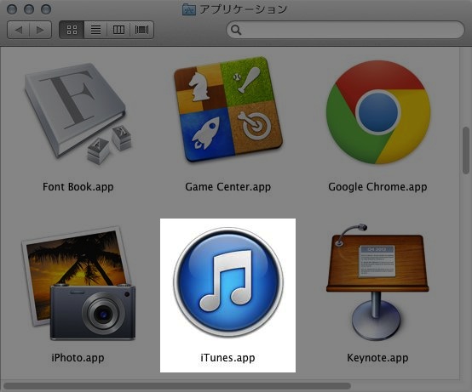Click the Applications folder title icon
This screenshot has width=472, height=392.
click(x=189, y=9)
